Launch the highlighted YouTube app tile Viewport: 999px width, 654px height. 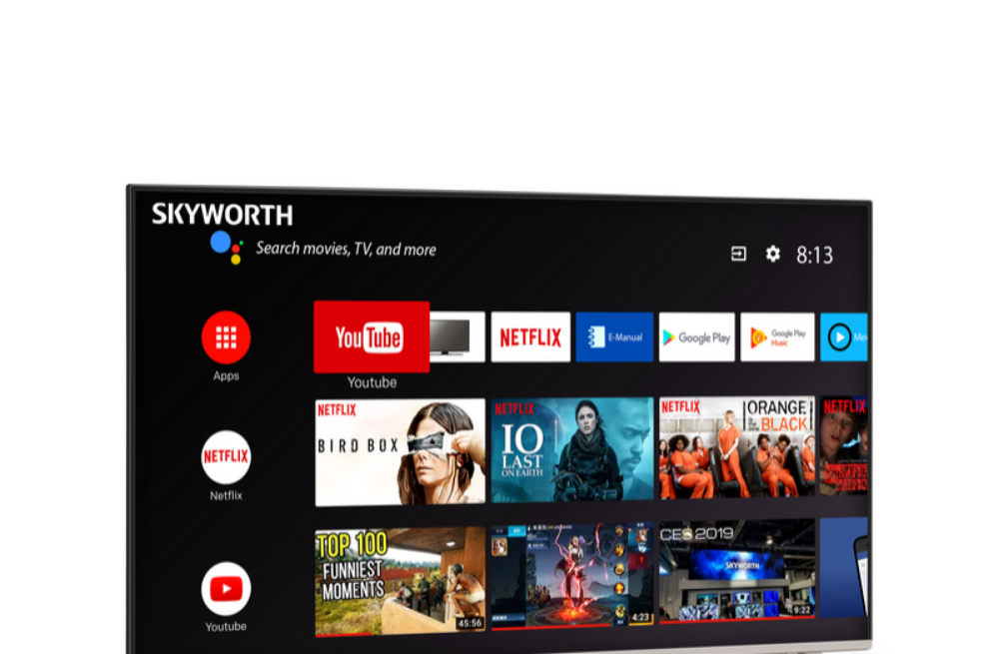[x=372, y=336]
